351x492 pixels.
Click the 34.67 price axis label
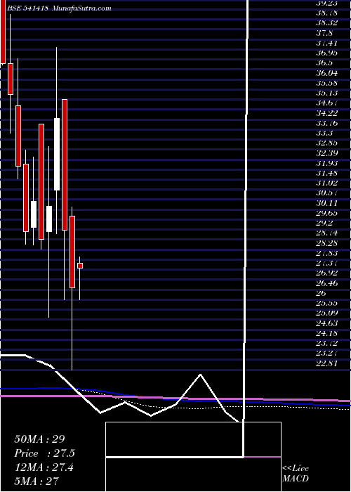pyautogui.click(x=327, y=103)
